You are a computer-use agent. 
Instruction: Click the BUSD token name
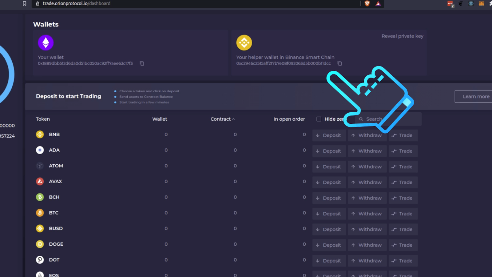click(x=56, y=229)
